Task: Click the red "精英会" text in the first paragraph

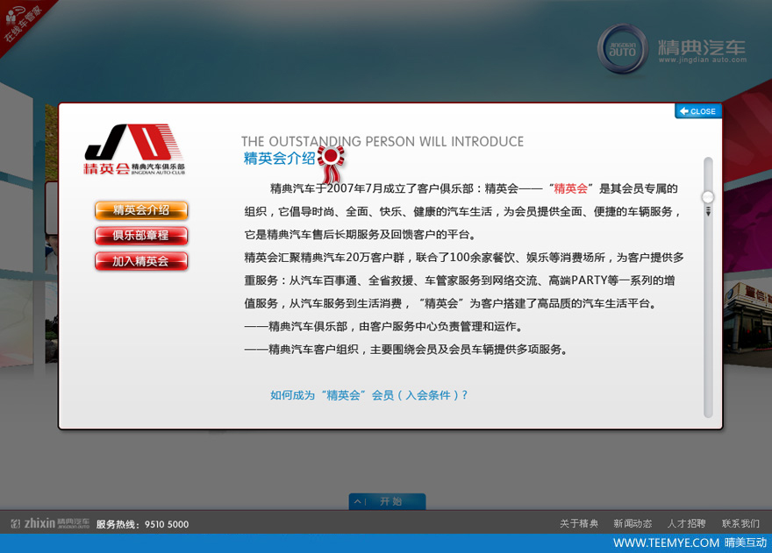Action: point(570,188)
